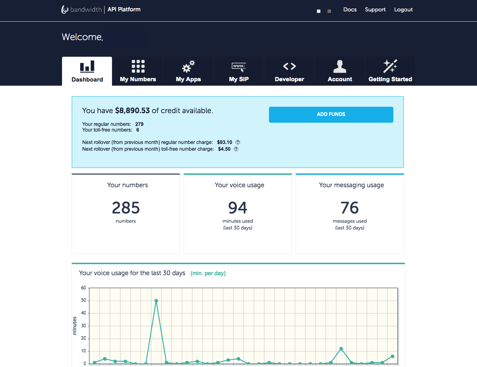Click the voice usage last 30 days title

coord(132,273)
